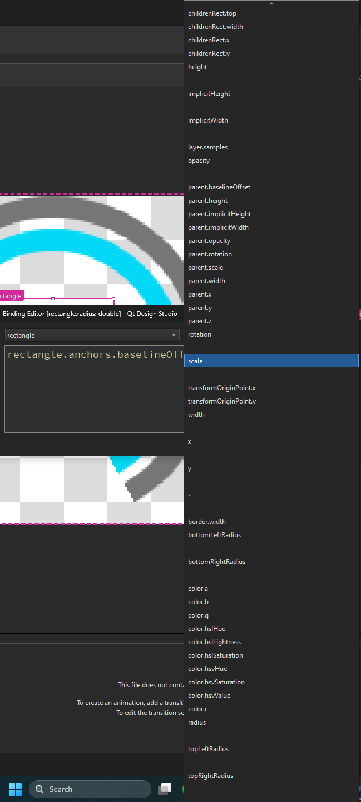This screenshot has height=802, width=361.
Task: Select color.hslHue in the list
Action: (206, 629)
